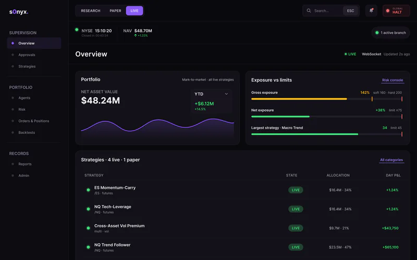Click the s0nyx logo
The width and height of the screenshot is (417, 260).
coord(19,11)
